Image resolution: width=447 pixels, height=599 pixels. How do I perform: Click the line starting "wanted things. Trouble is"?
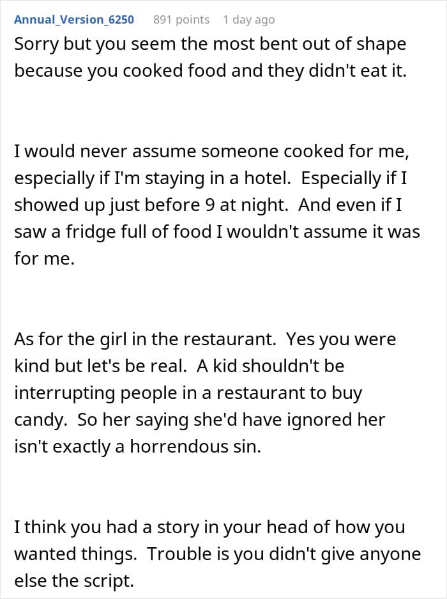pyautogui.click(x=217, y=554)
